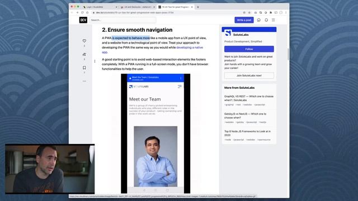Click the Search input field on DEV
This screenshot has width=358, height=201.
pyautogui.click(x=123, y=20)
